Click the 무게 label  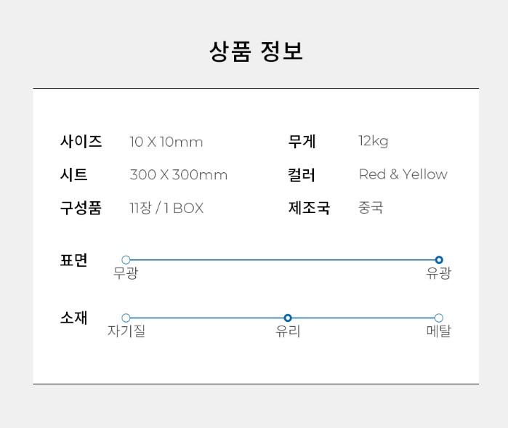point(302,142)
